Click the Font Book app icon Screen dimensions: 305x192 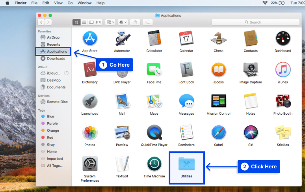[x=186, y=69]
